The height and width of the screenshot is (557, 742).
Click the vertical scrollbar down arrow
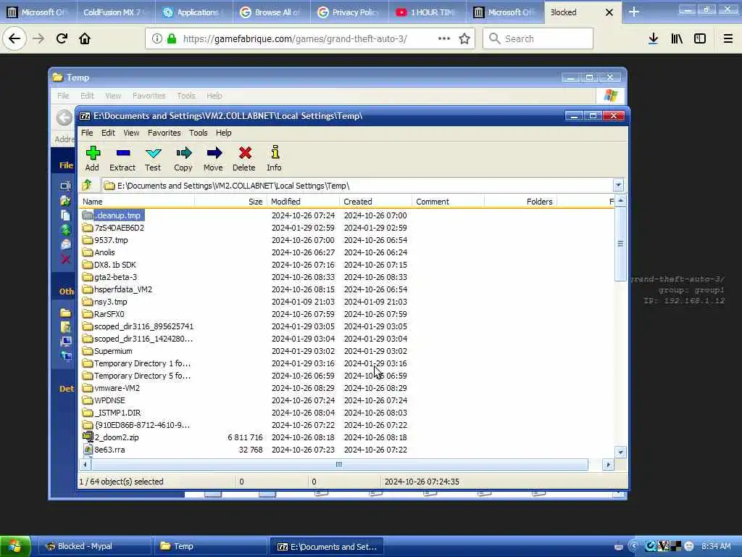pyautogui.click(x=620, y=452)
